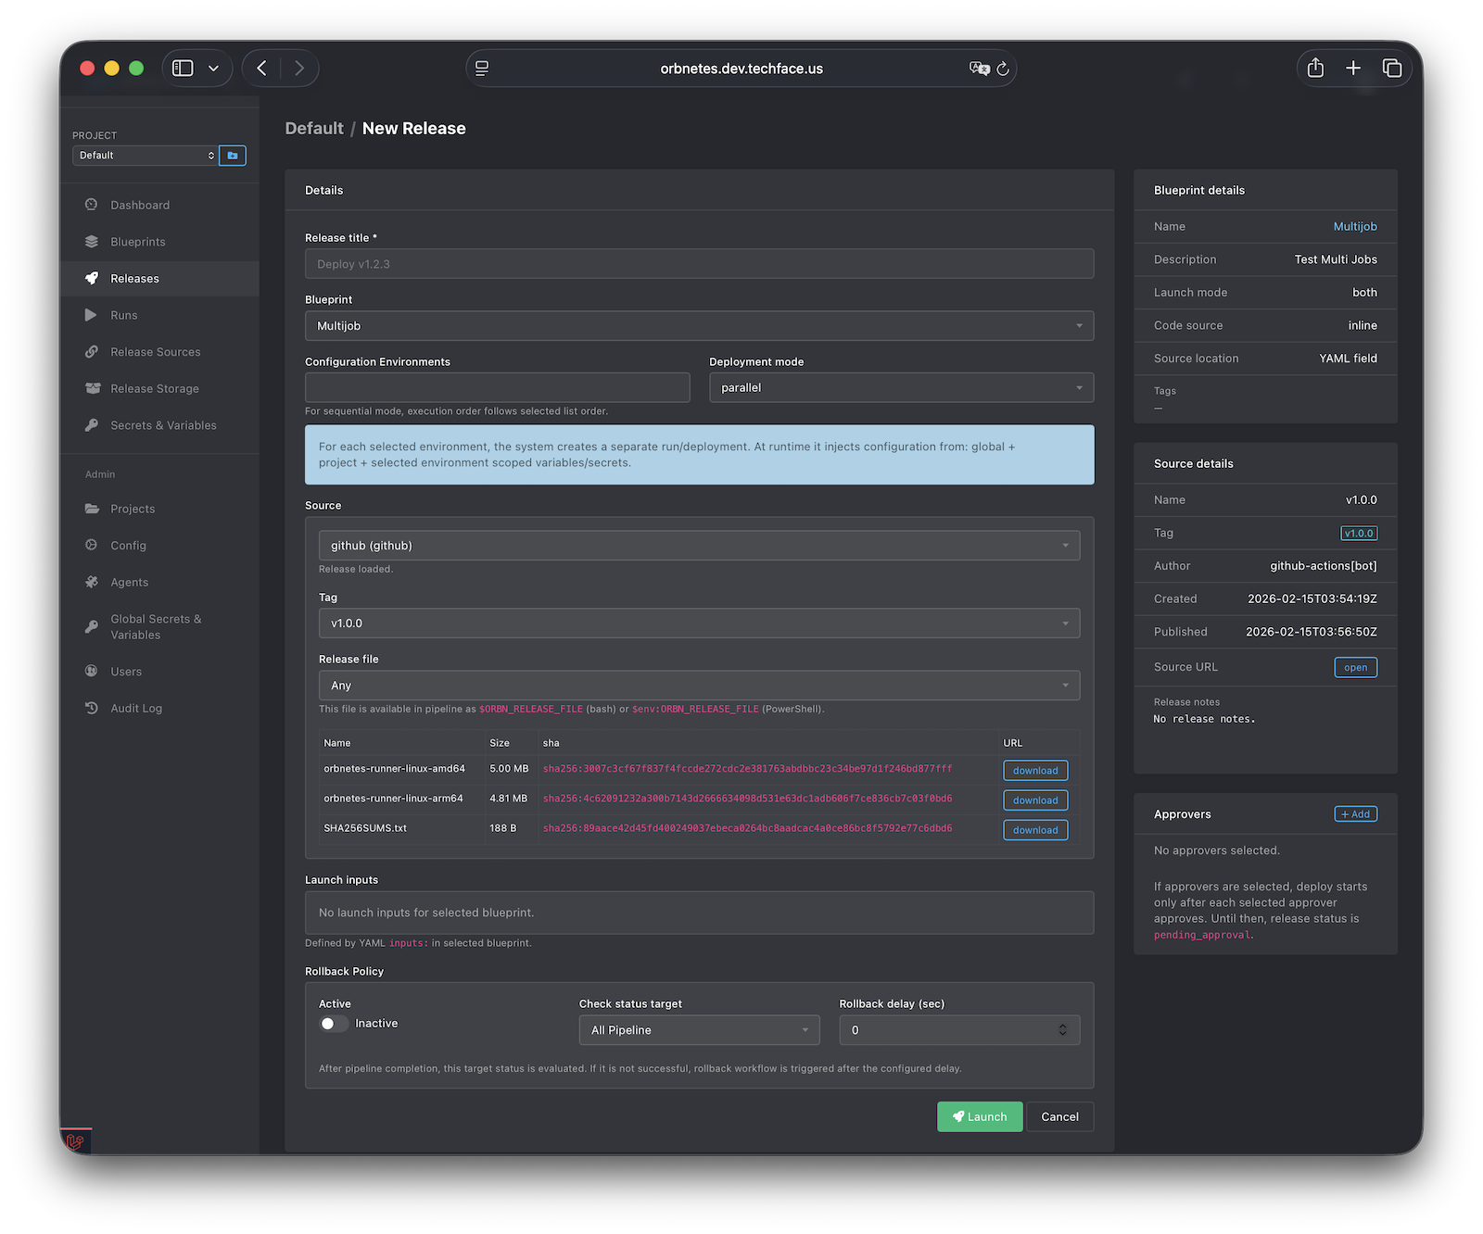The width and height of the screenshot is (1483, 1234).
Task: Select the Blueprints sidebar icon
Action: (x=92, y=242)
